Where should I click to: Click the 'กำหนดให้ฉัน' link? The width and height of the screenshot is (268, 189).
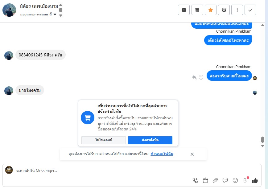point(162,154)
